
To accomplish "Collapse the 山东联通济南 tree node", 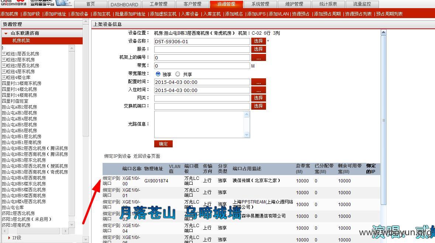I will coord(6,33).
